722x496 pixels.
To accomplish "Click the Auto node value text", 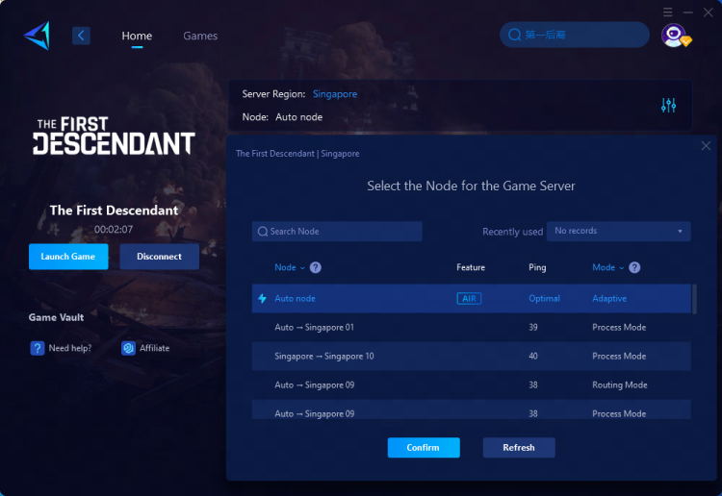I will [298, 117].
